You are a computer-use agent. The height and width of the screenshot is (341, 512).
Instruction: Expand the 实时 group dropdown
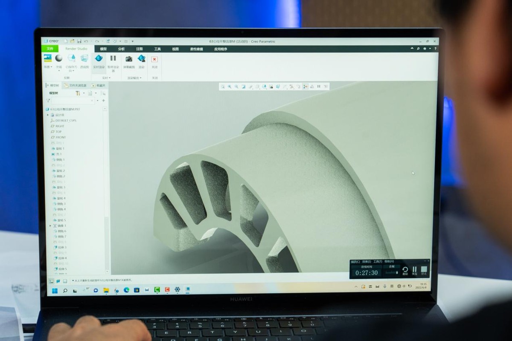pyautogui.click(x=106, y=78)
